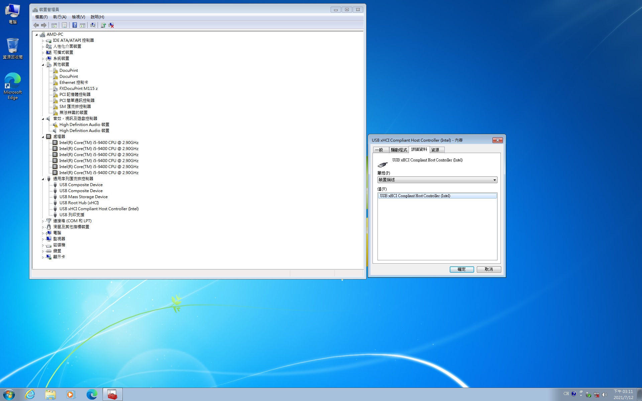Open the 檢視(V) menu
The height and width of the screenshot is (401, 642).
[x=79, y=17]
